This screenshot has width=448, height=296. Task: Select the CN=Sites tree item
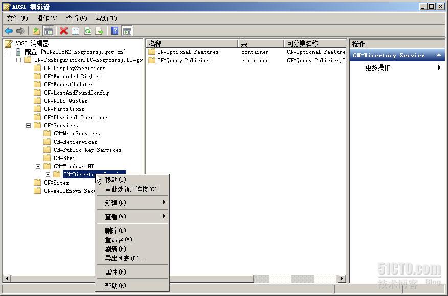56,183
